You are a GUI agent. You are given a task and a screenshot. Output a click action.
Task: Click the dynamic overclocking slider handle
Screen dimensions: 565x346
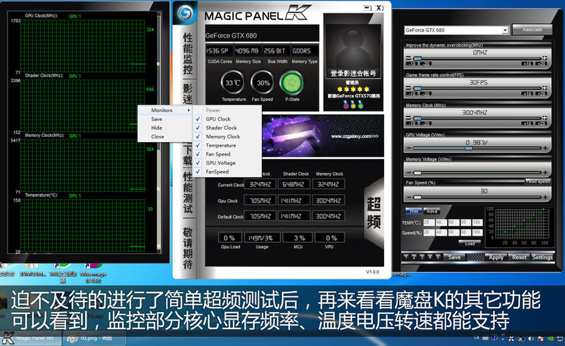click(418, 58)
